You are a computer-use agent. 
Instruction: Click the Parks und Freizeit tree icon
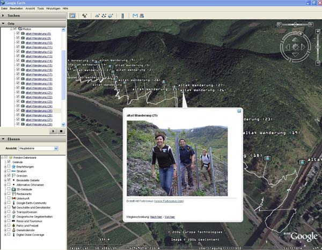point(13,225)
